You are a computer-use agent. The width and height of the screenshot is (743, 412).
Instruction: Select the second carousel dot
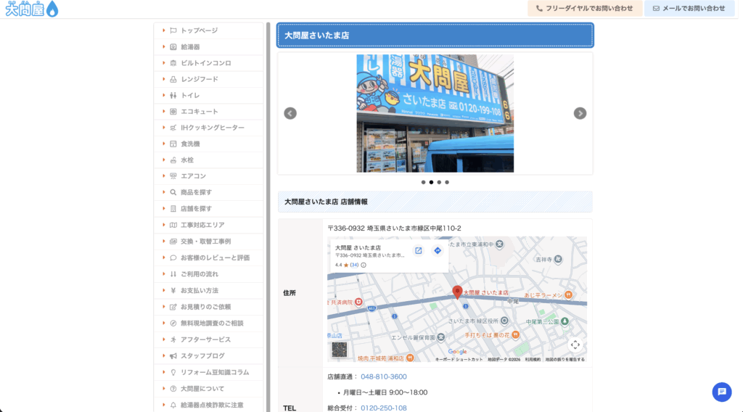coord(431,182)
